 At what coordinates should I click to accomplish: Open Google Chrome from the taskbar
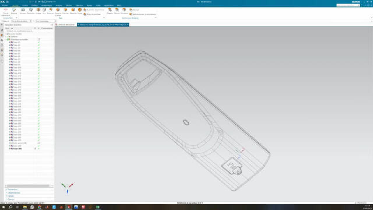click(x=39, y=207)
